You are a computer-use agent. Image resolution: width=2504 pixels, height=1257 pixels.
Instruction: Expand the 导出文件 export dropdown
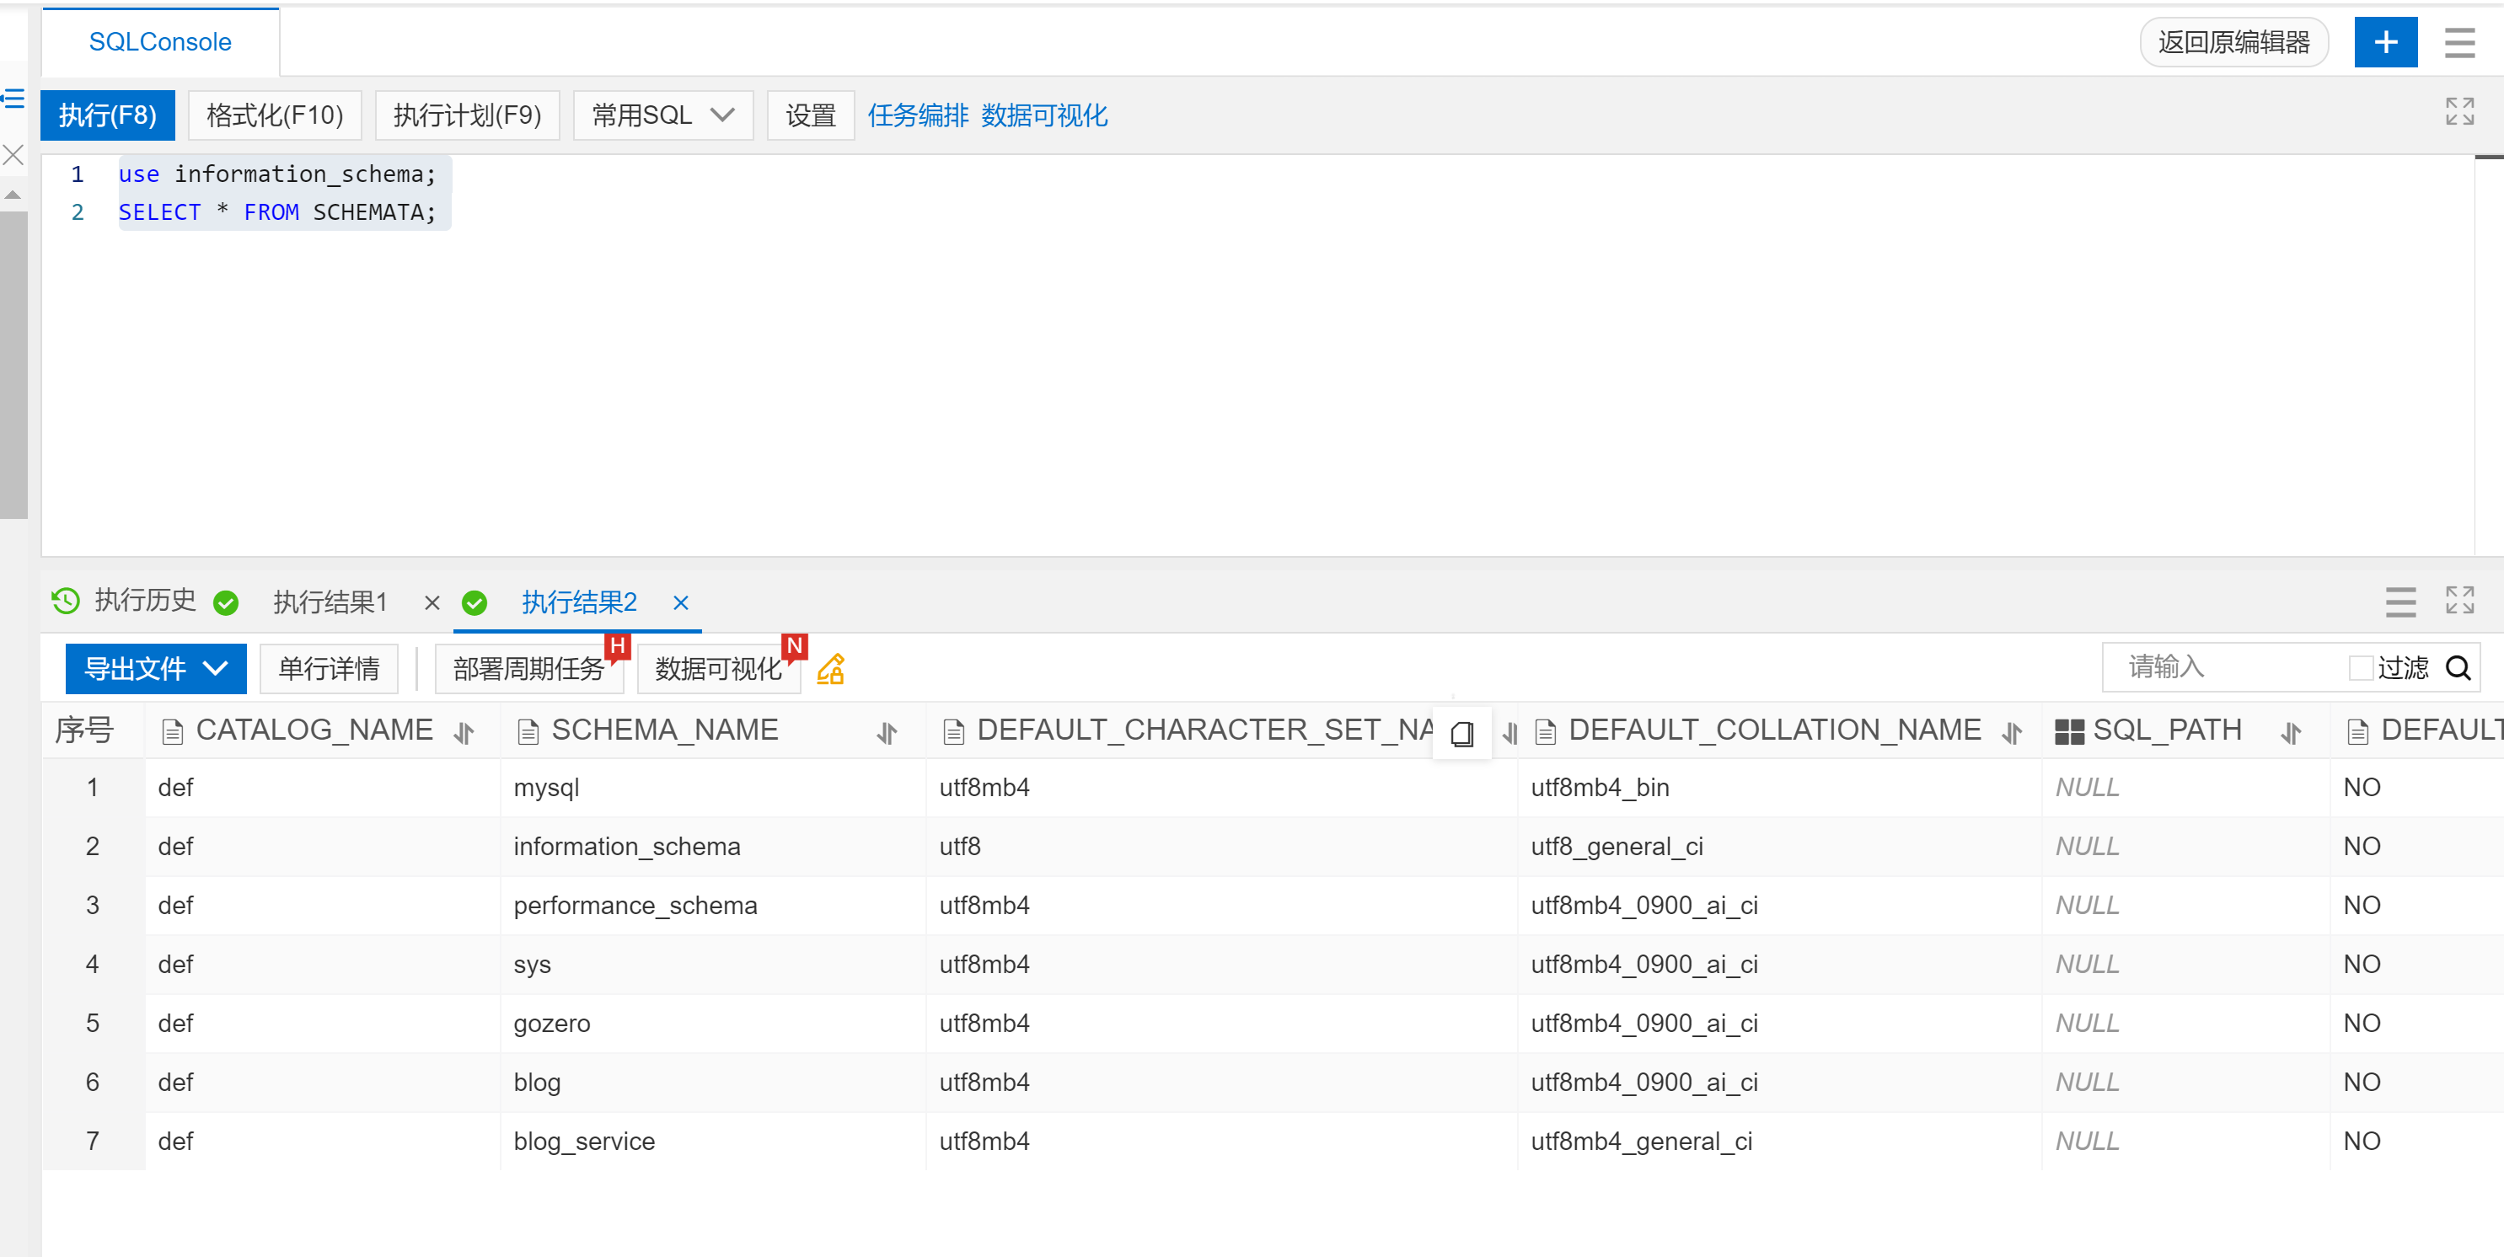156,669
